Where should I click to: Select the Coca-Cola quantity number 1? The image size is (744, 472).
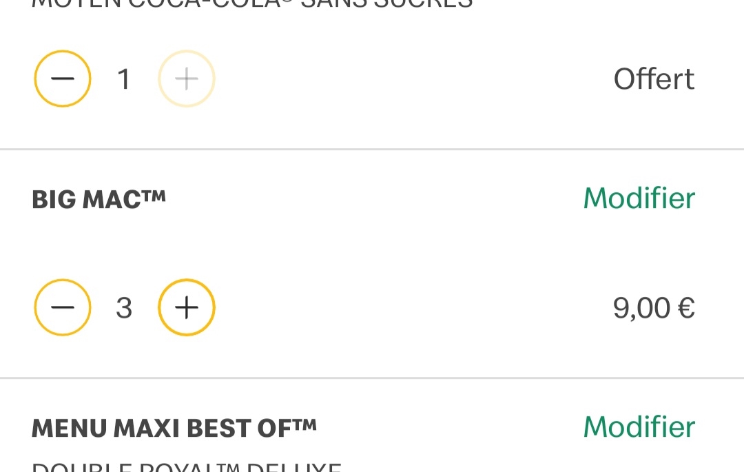pyautogui.click(x=124, y=79)
